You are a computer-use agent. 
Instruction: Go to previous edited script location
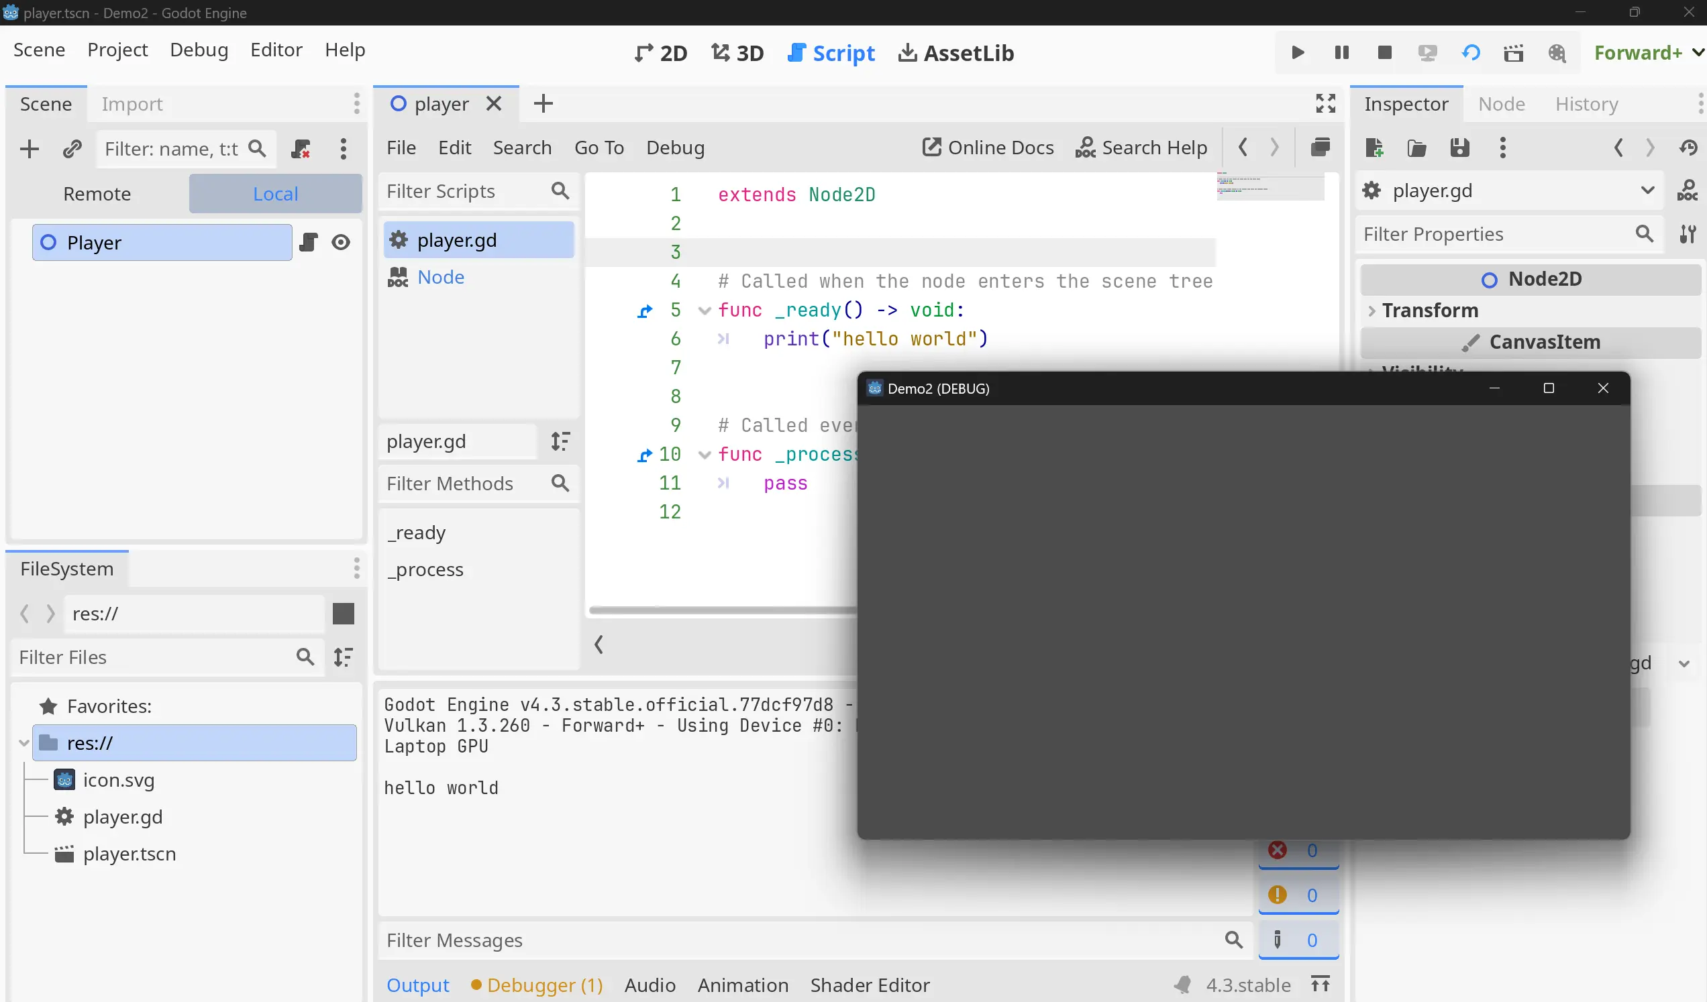click(x=1243, y=148)
